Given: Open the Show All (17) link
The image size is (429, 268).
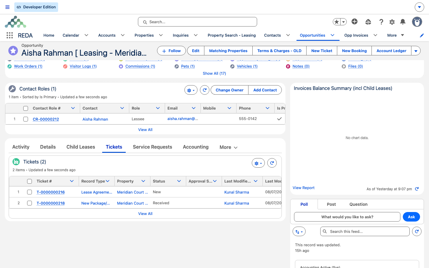Looking at the screenshot, I should (x=214, y=73).
